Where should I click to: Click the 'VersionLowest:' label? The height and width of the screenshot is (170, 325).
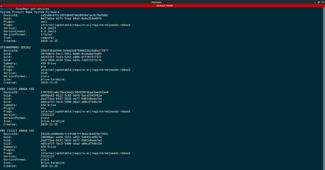[x=15, y=31]
